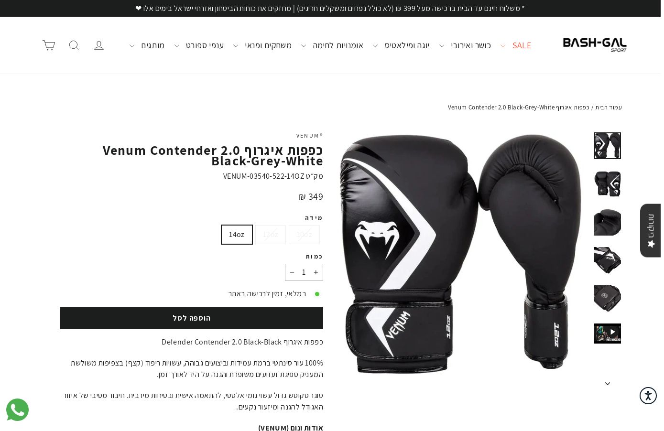Open WhatsApp chat bubble
This screenshot has height=431, width=664.
pos(17,410)
